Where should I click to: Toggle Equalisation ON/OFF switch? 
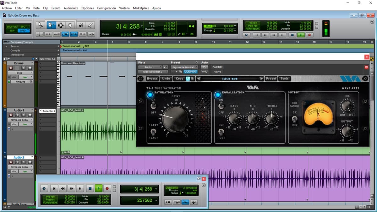point(221,106)
